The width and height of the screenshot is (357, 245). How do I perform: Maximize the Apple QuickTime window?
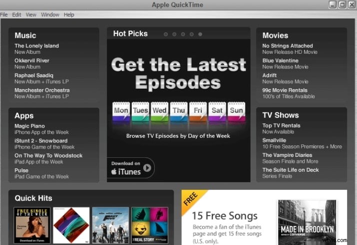342,4
